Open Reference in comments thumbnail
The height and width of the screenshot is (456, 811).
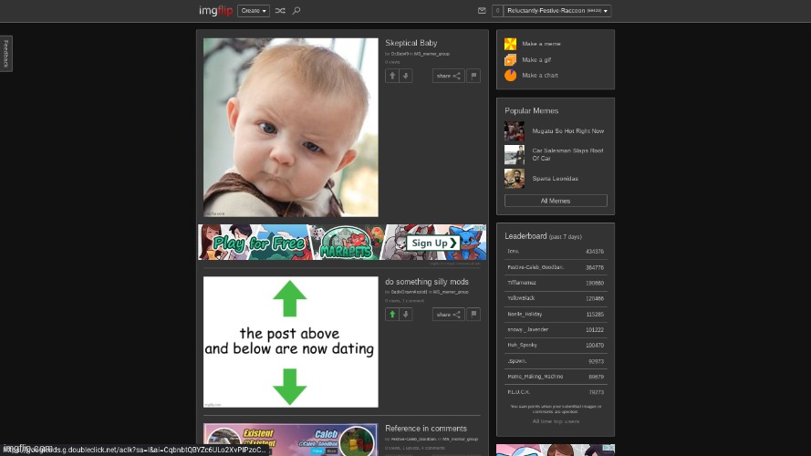tap(291, 440)
